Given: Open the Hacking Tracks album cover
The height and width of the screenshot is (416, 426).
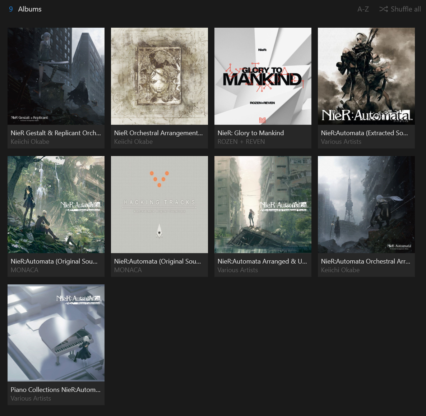Looking at the screenshot, I should pos(159,205).
